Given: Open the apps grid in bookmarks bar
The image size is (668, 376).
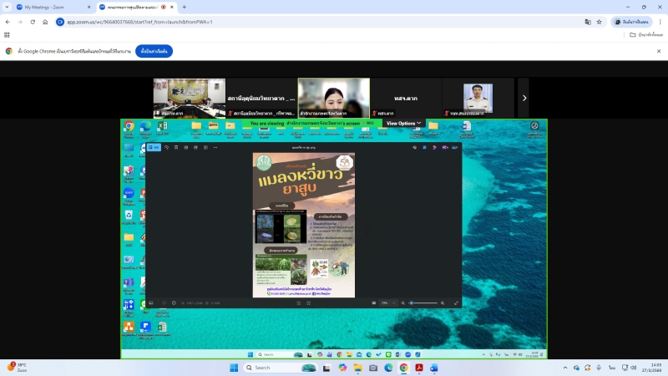Looking at the screenshot, I should 8,35.
